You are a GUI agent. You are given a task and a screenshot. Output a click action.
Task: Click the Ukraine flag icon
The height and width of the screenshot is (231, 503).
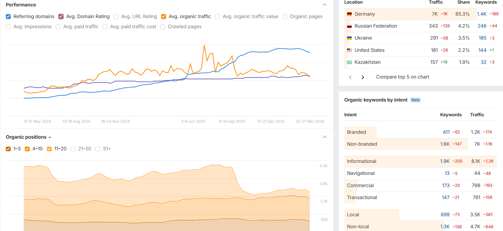coord(349,38)
